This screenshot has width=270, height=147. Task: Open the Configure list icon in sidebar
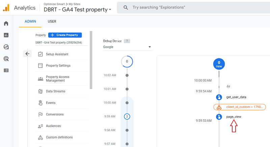point(6,70)
